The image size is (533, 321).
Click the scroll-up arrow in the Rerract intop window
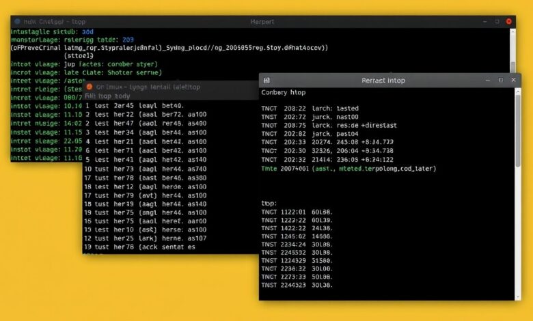[518, 92]
